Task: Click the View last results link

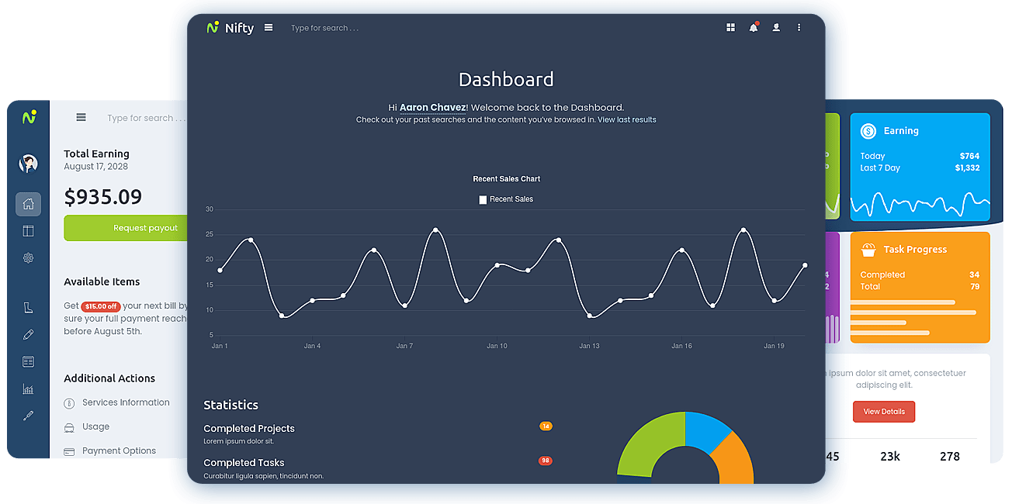Action: pos(627,120)
